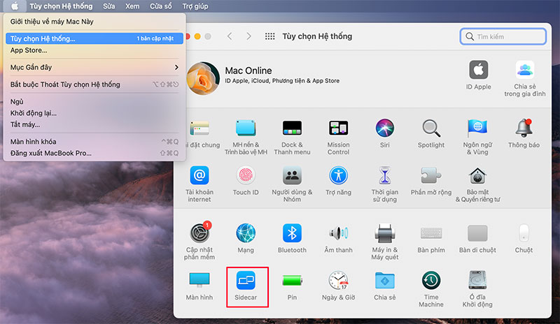Open the Cửa sổ menu

tap(161, 6)
